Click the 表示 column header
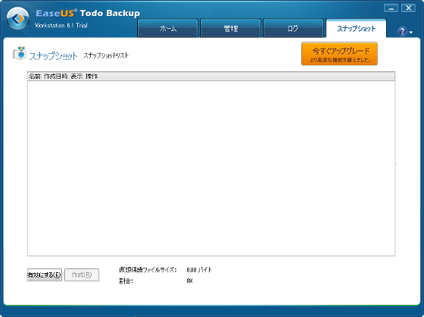Screen dimensions: 424x317 tap(76, 77)
